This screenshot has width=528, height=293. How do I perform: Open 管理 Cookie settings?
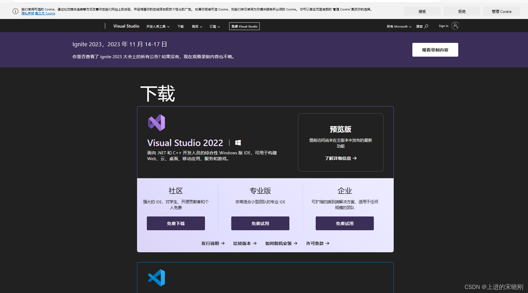[x=502, y=11]
